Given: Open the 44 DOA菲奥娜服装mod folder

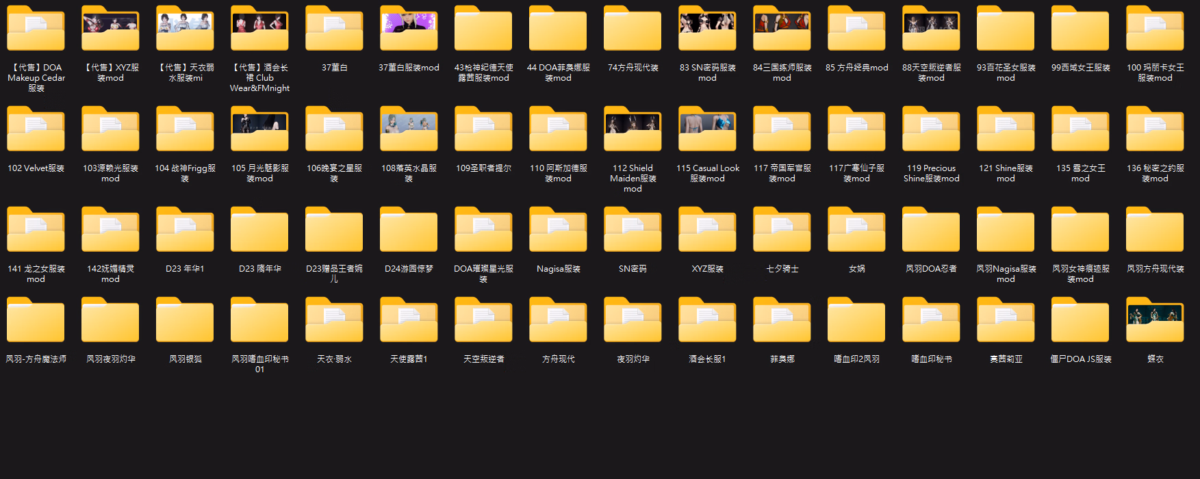Looking at the screenshot, I should [x=558, y=29].
